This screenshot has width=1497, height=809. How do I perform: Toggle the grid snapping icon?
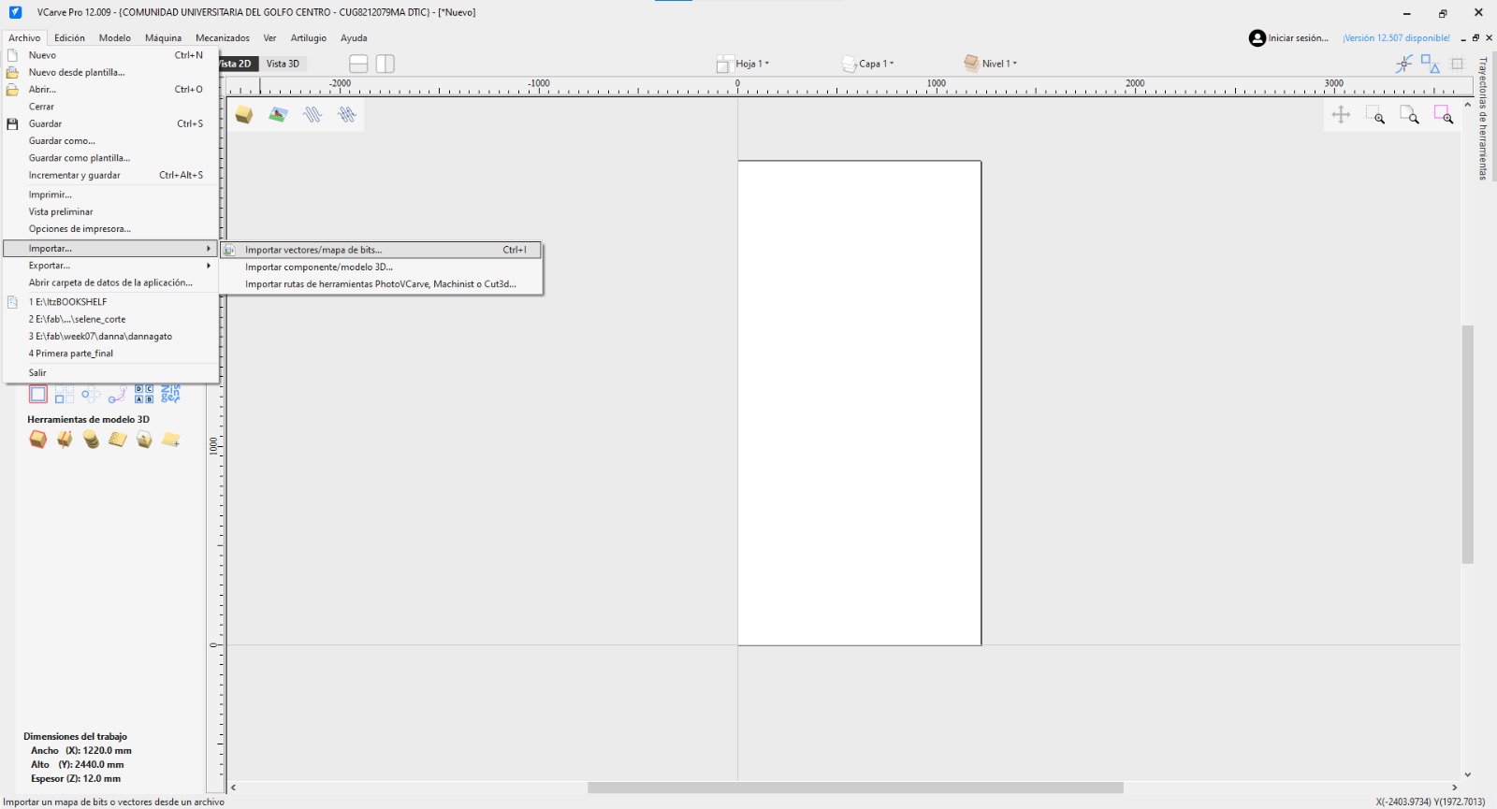point(1457,64)
